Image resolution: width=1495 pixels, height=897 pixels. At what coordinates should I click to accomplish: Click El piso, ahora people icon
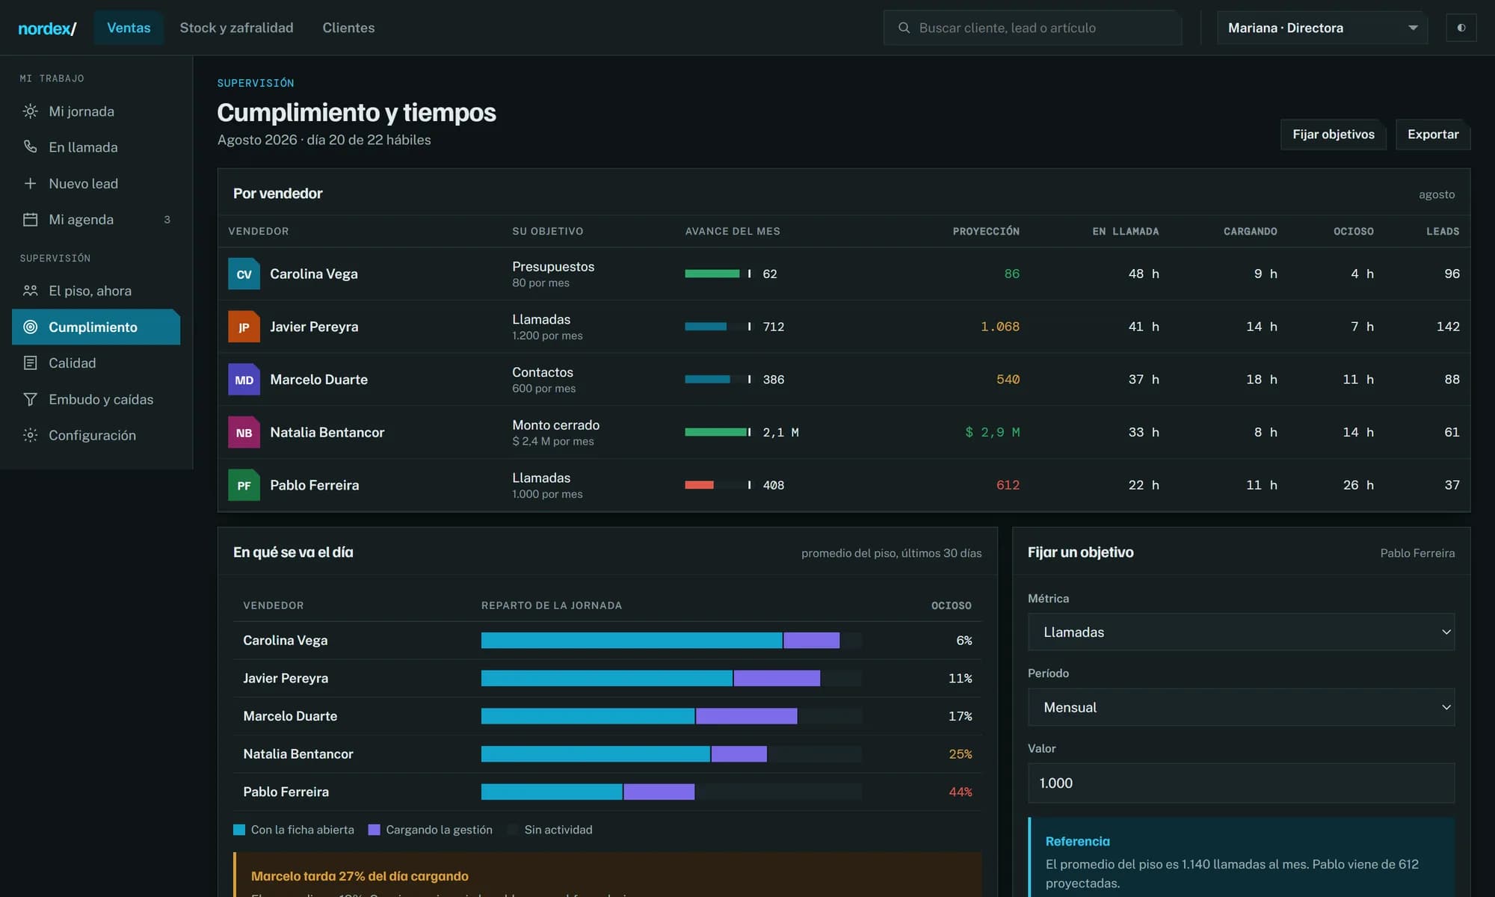point(30,291)
